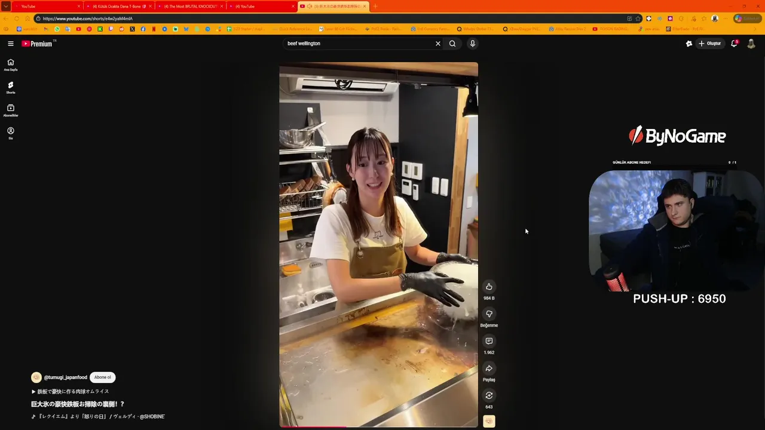The image size is (765, 430).
Task: Switch to the first YouTube browser tab
Action: (x=48, y=6)
